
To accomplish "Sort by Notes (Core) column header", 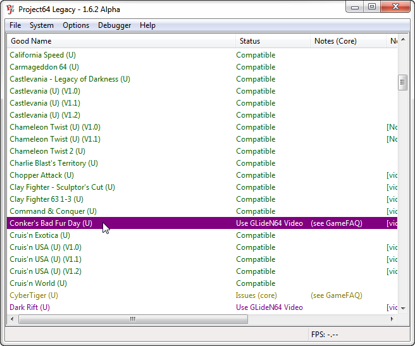I will 348,41.
